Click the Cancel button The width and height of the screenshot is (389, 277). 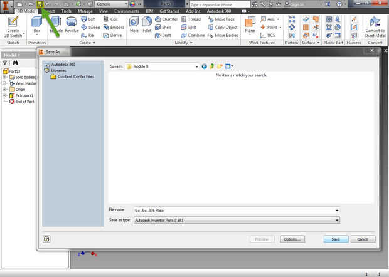coord(363,239)
